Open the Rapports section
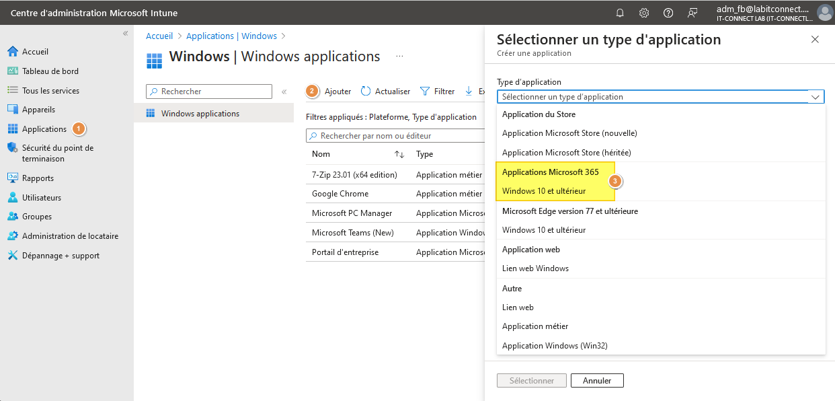835x401 pixels. (x=13, y=178)
